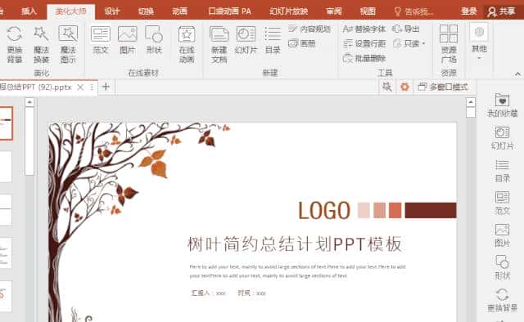Open the 幻灯片放映 tab
Screen dimensions: 524x322
point(288,11)
